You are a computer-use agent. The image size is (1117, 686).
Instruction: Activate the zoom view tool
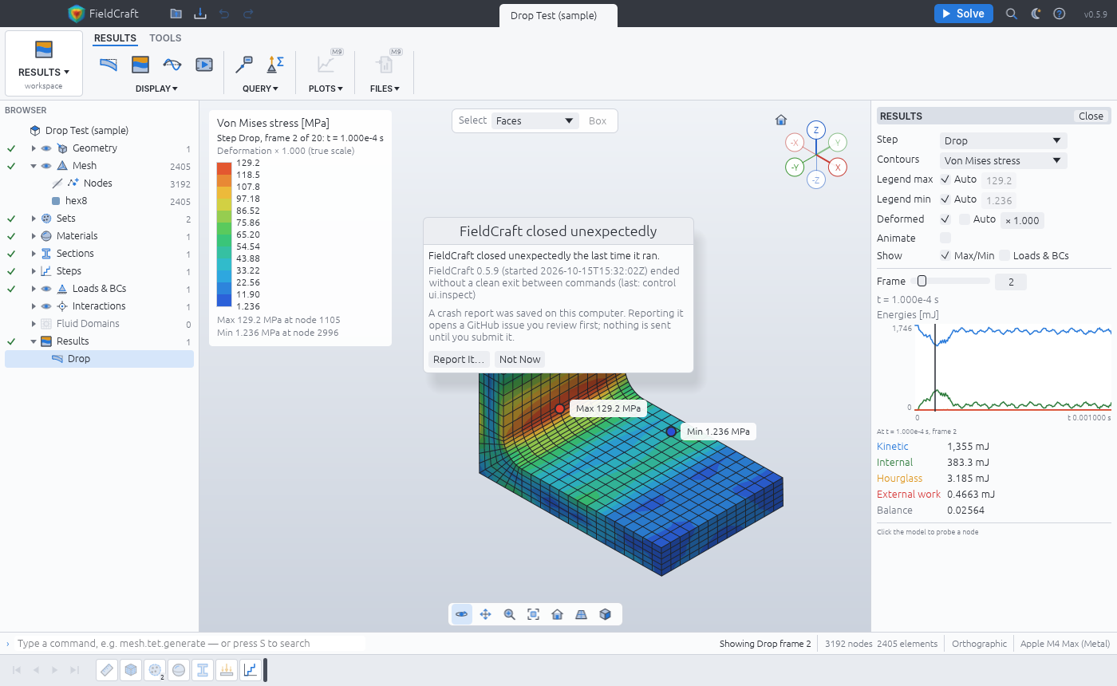[x=510, y=614]
